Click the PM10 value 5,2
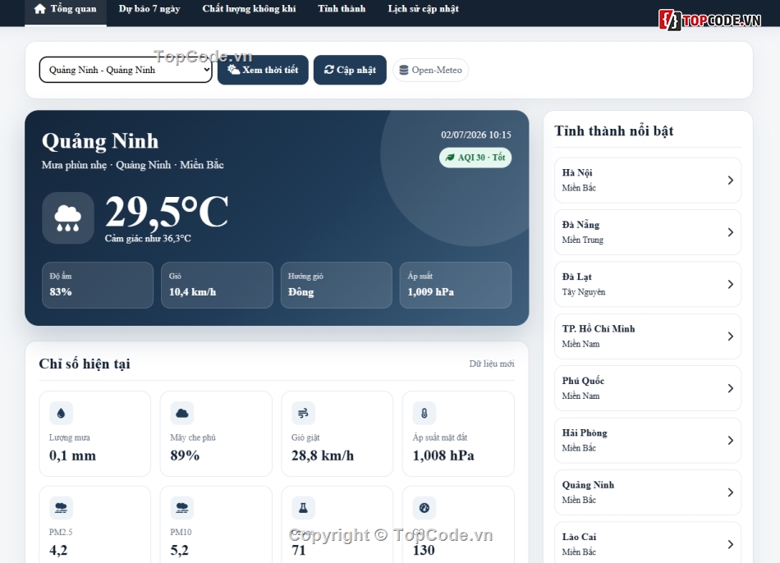 coord(179,550)
